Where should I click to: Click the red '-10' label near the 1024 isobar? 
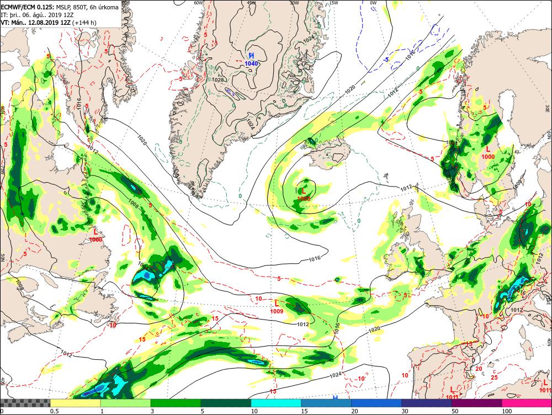point(359,379)
